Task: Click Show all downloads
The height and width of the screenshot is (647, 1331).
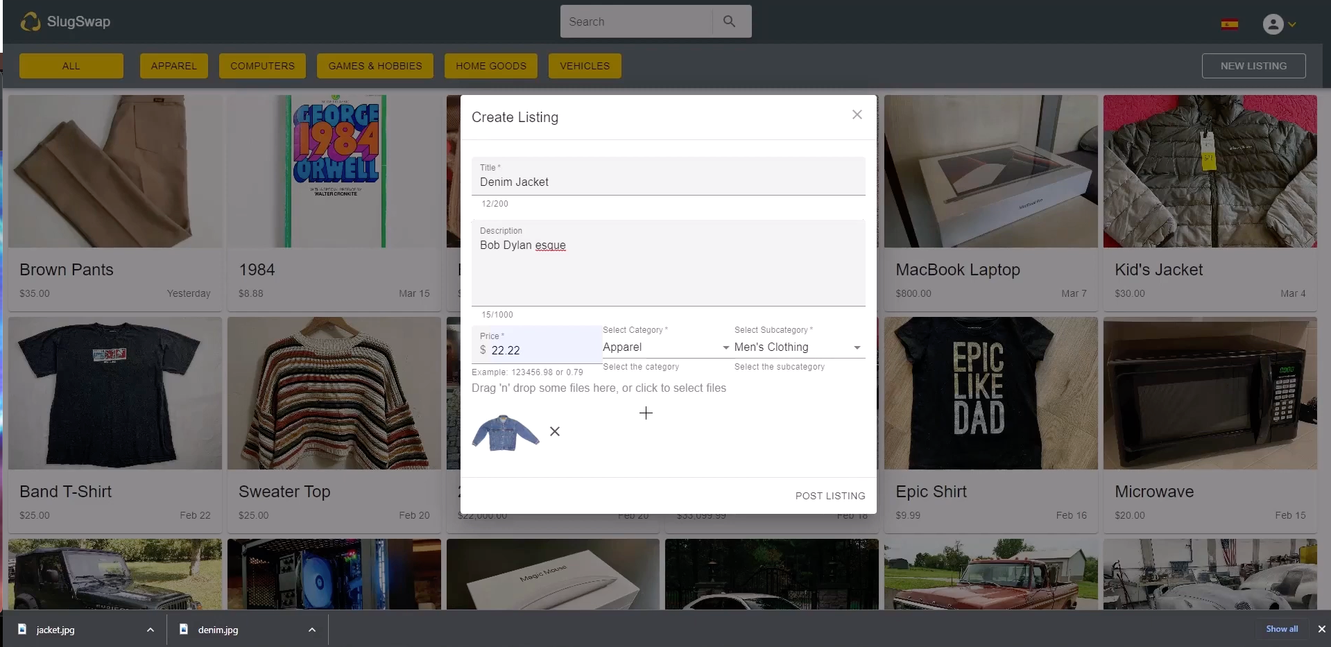Action: point(1282,629)
